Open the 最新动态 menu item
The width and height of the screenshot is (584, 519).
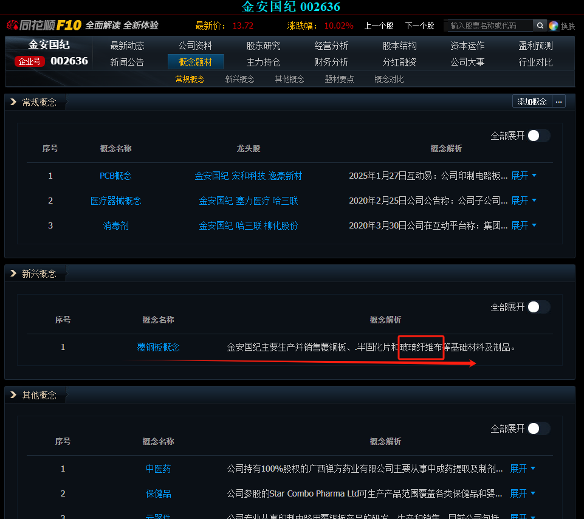[x=127, y=46]
